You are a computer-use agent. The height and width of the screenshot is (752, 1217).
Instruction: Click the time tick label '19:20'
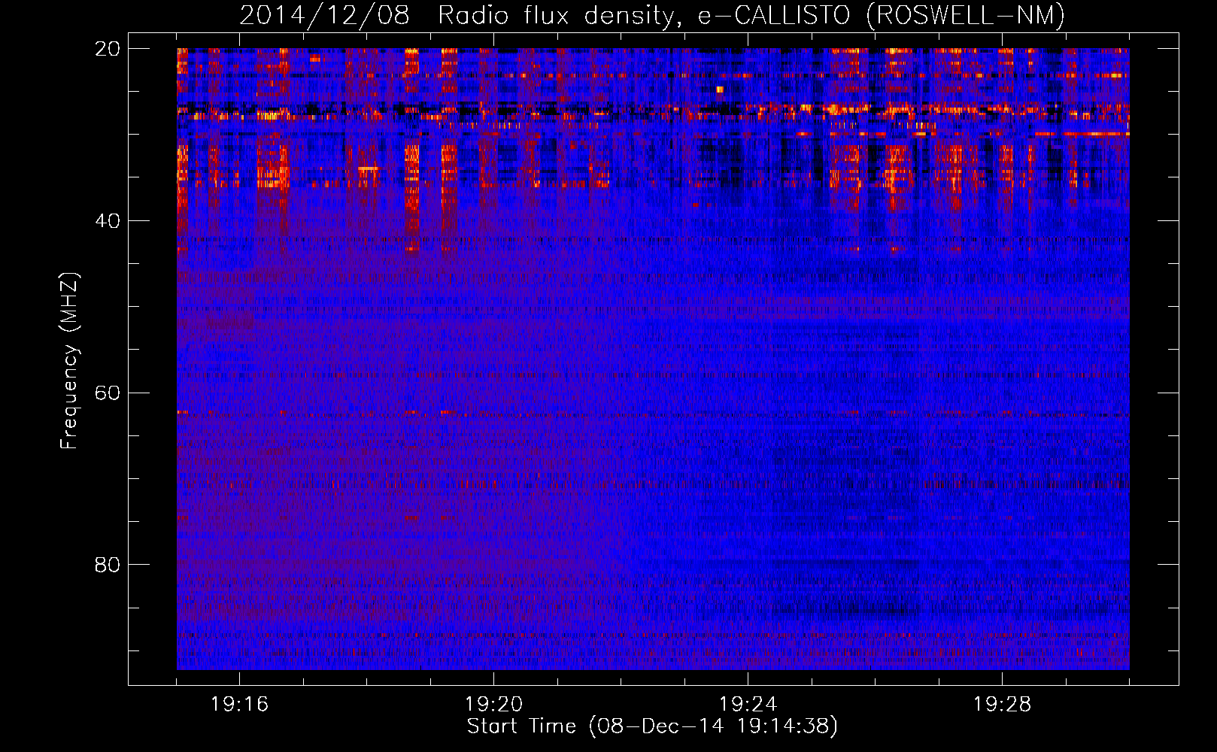[493, 704]
